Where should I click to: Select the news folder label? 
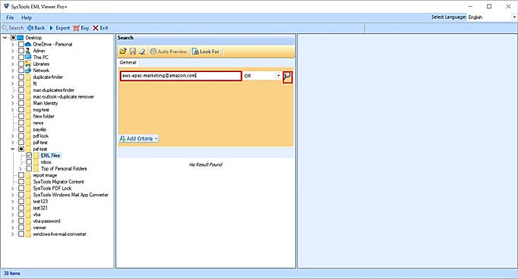(39, 123)
